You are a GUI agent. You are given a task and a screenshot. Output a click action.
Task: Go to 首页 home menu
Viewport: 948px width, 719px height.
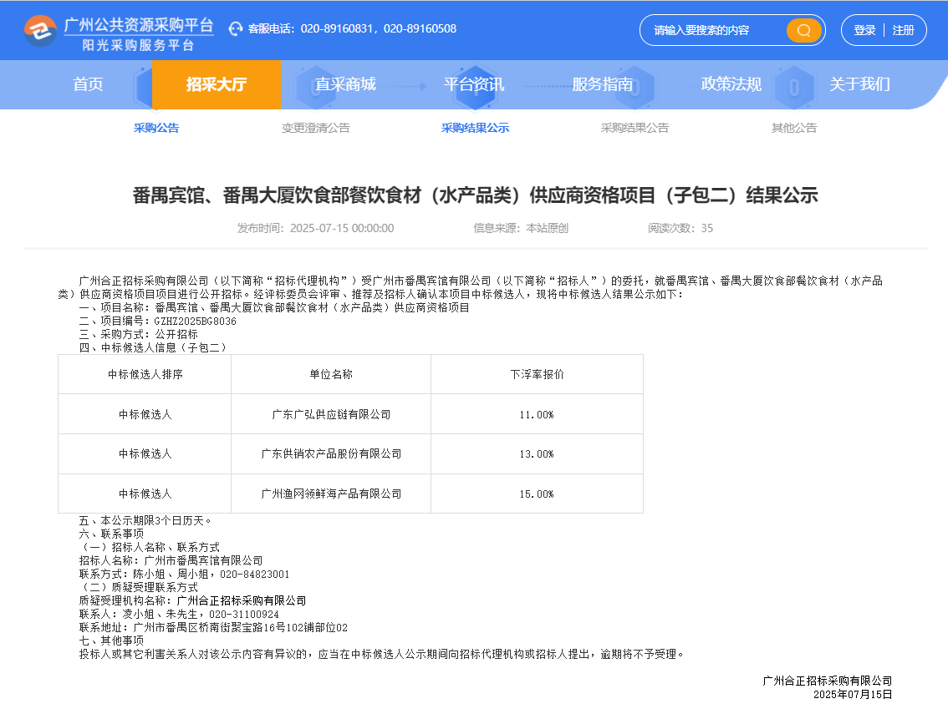88,84
